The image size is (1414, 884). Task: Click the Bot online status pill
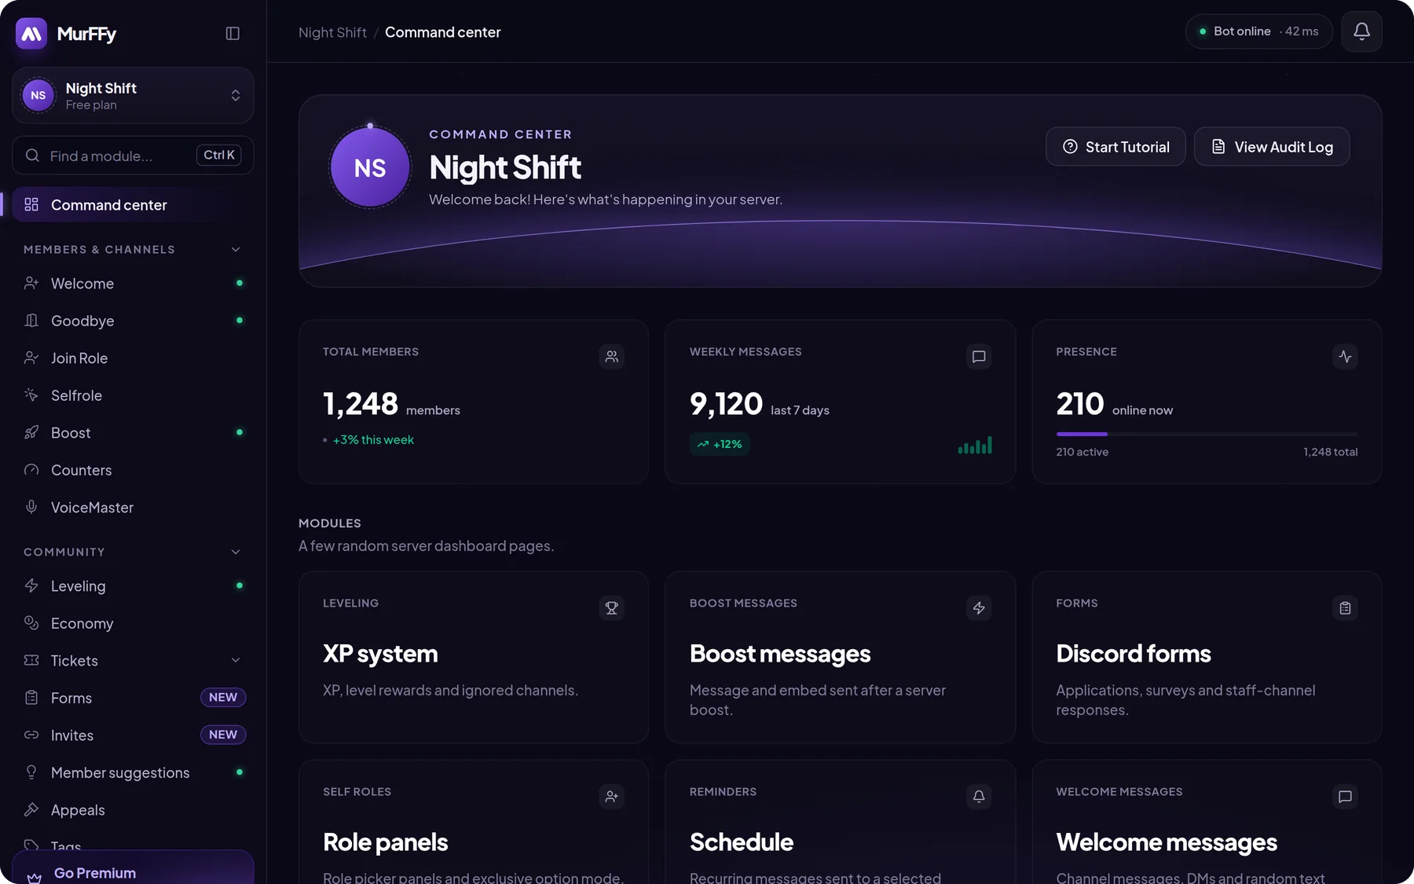click(1258, 31)
